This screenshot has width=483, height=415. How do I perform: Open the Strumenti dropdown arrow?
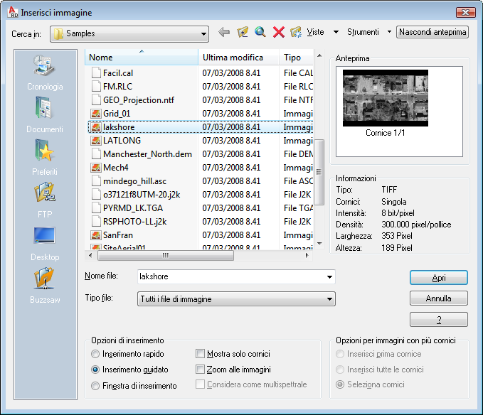pos(389,32)
